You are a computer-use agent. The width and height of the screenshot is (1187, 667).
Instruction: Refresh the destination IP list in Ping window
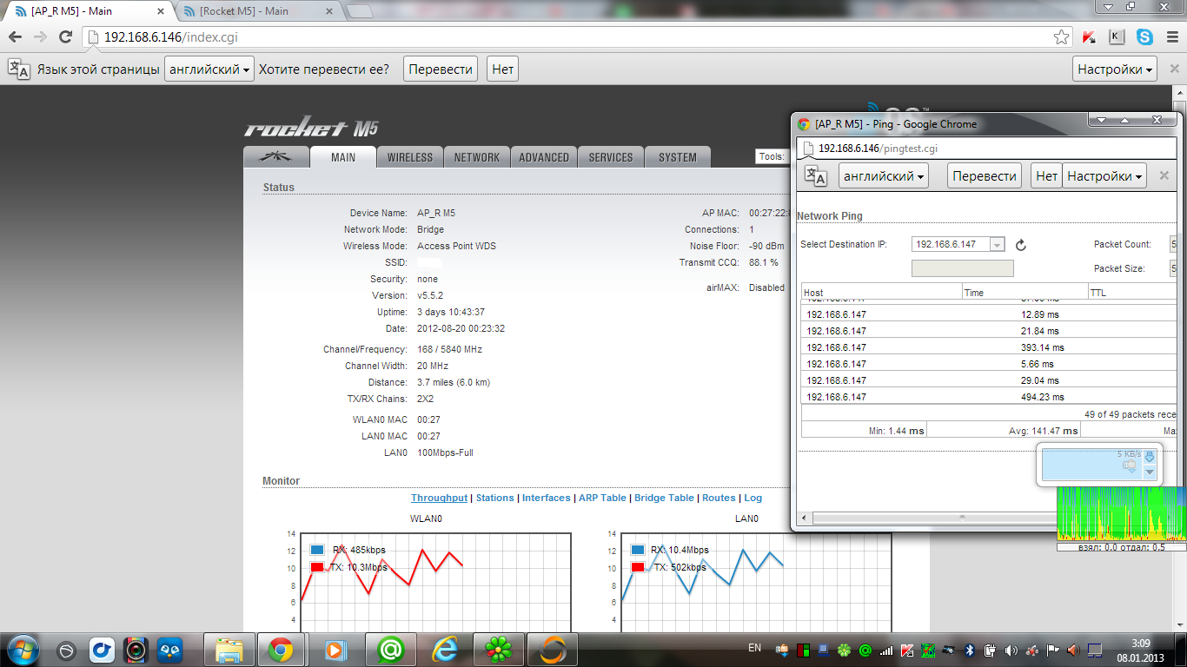1021,245
